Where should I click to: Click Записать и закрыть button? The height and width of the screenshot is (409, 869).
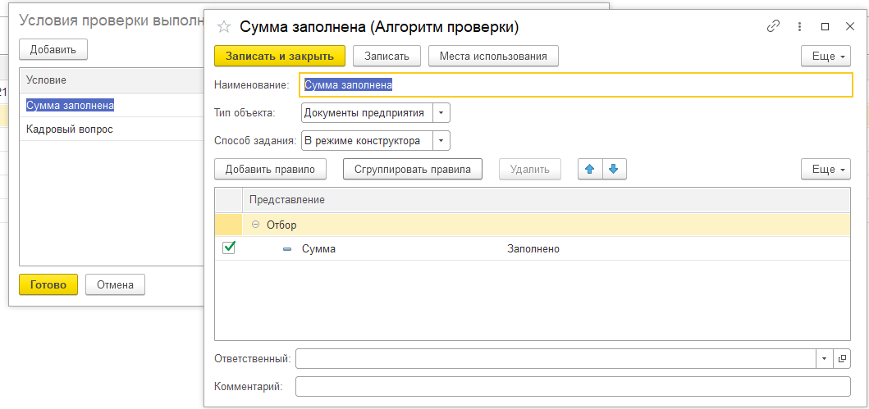click(280, 56)
